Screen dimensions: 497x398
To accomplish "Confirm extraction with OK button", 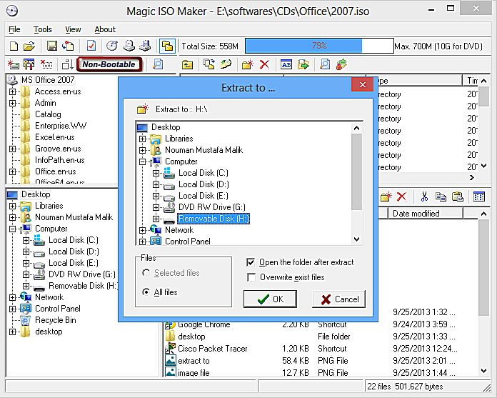I will pyautogui.click(x=270, y=299).
